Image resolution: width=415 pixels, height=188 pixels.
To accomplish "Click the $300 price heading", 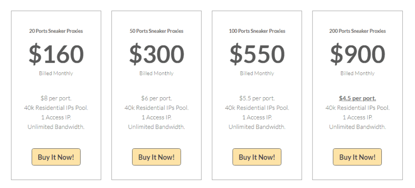I will click(156, 54).
